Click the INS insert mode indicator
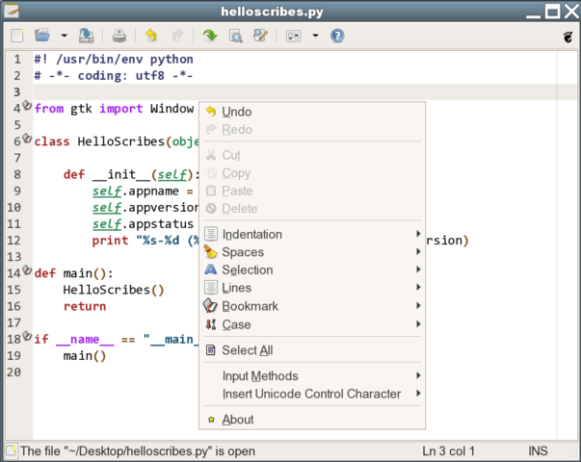Viewport: 581px width, 462px height. click(538, 450)
